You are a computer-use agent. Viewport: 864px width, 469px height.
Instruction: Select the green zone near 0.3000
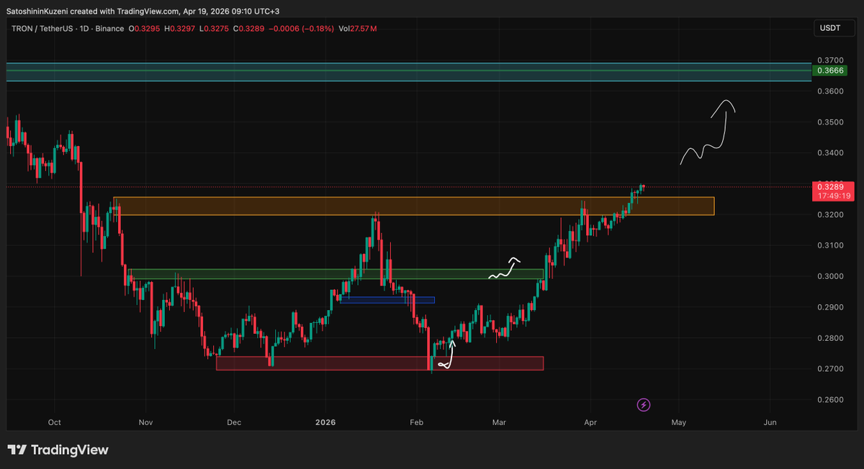336,274
